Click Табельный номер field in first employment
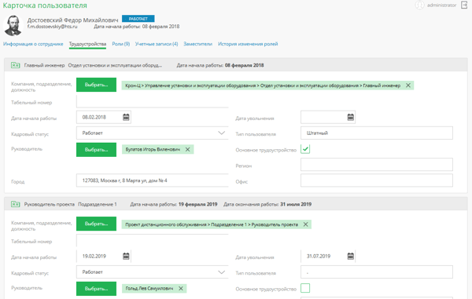 tap(153, 101)
